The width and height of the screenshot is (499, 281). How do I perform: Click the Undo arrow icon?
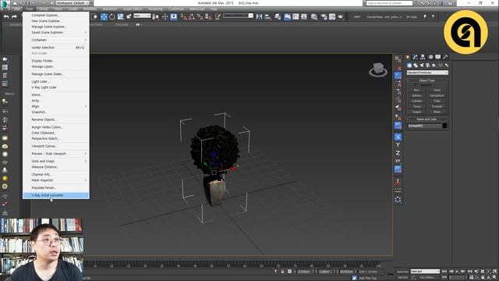(x=6, y=16)
